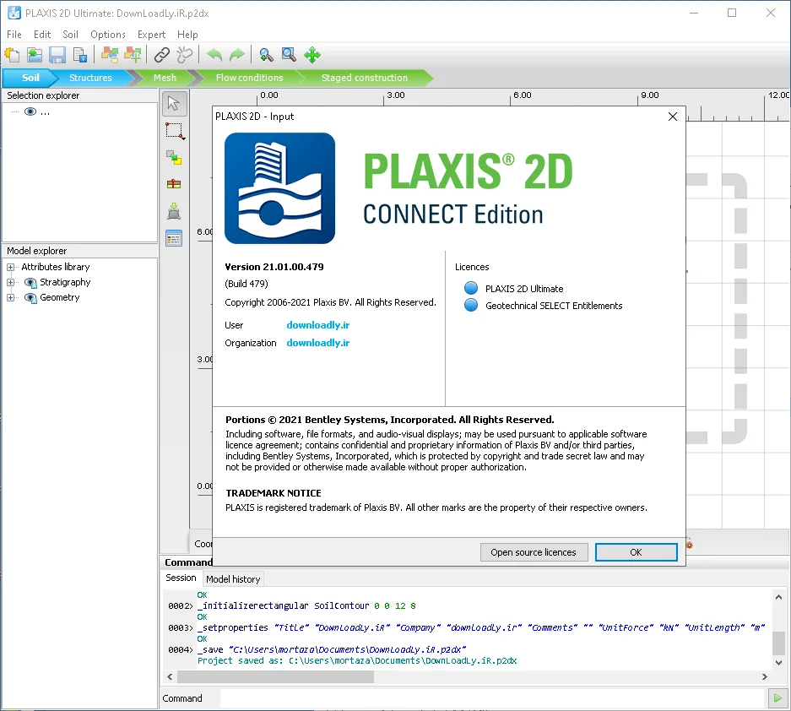
Task: Switch to the Soil mode tab
Action: click(x=30, y=78)
